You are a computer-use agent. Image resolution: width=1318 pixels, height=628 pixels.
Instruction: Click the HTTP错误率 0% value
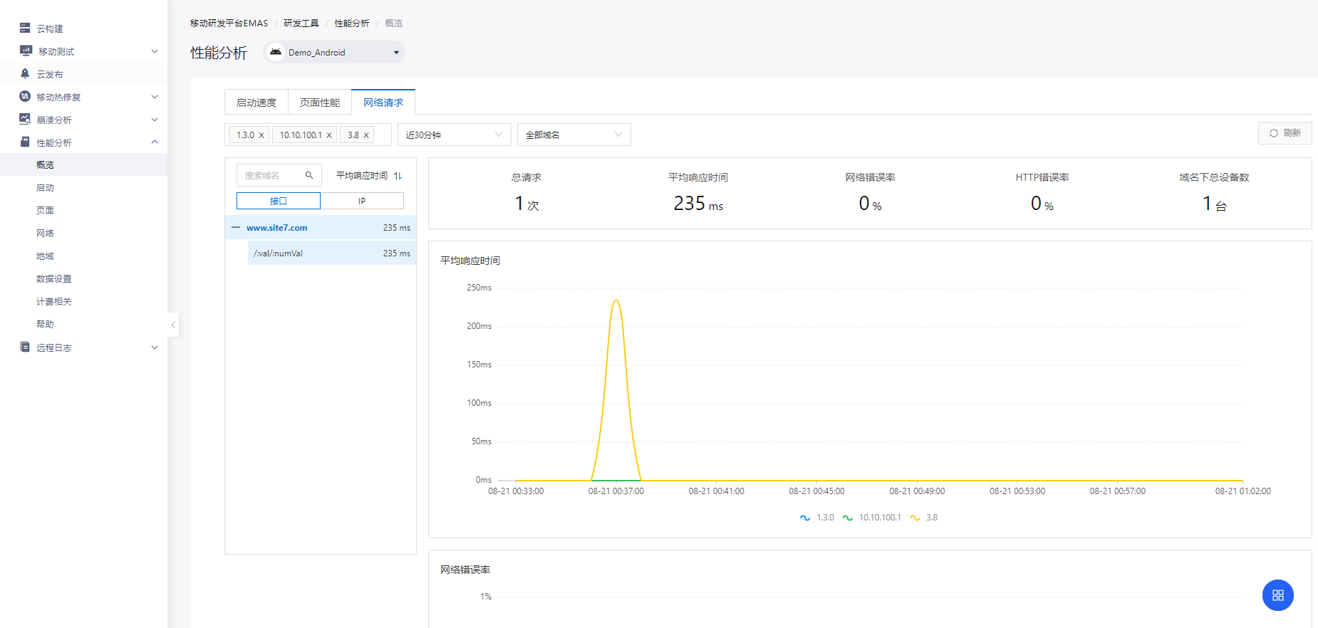(1042, 204)
